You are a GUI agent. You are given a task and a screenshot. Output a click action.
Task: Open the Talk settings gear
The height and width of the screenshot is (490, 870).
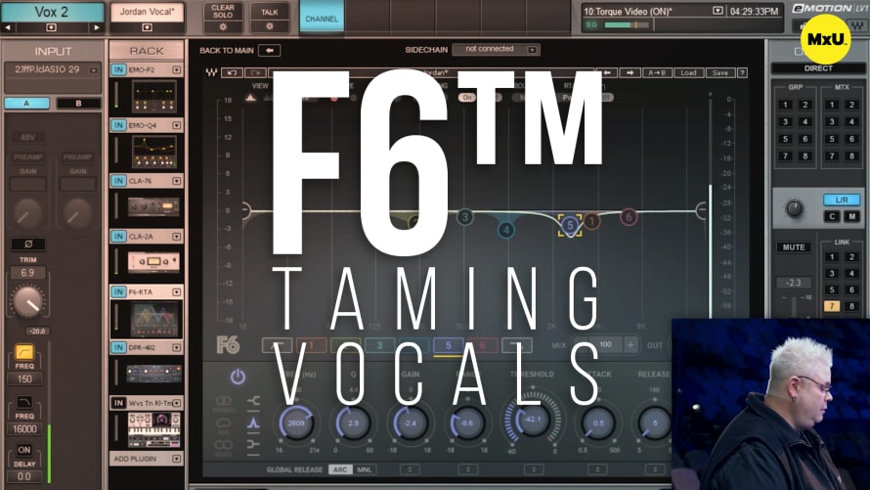[269, 26]
